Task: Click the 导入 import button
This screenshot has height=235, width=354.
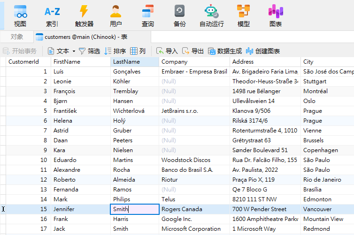Action: (167, 51)
